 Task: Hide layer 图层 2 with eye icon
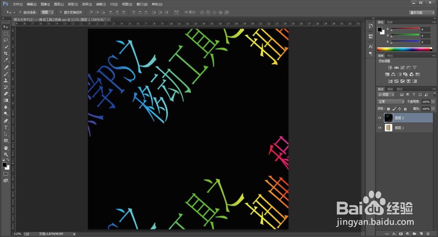tap(380, 118)
